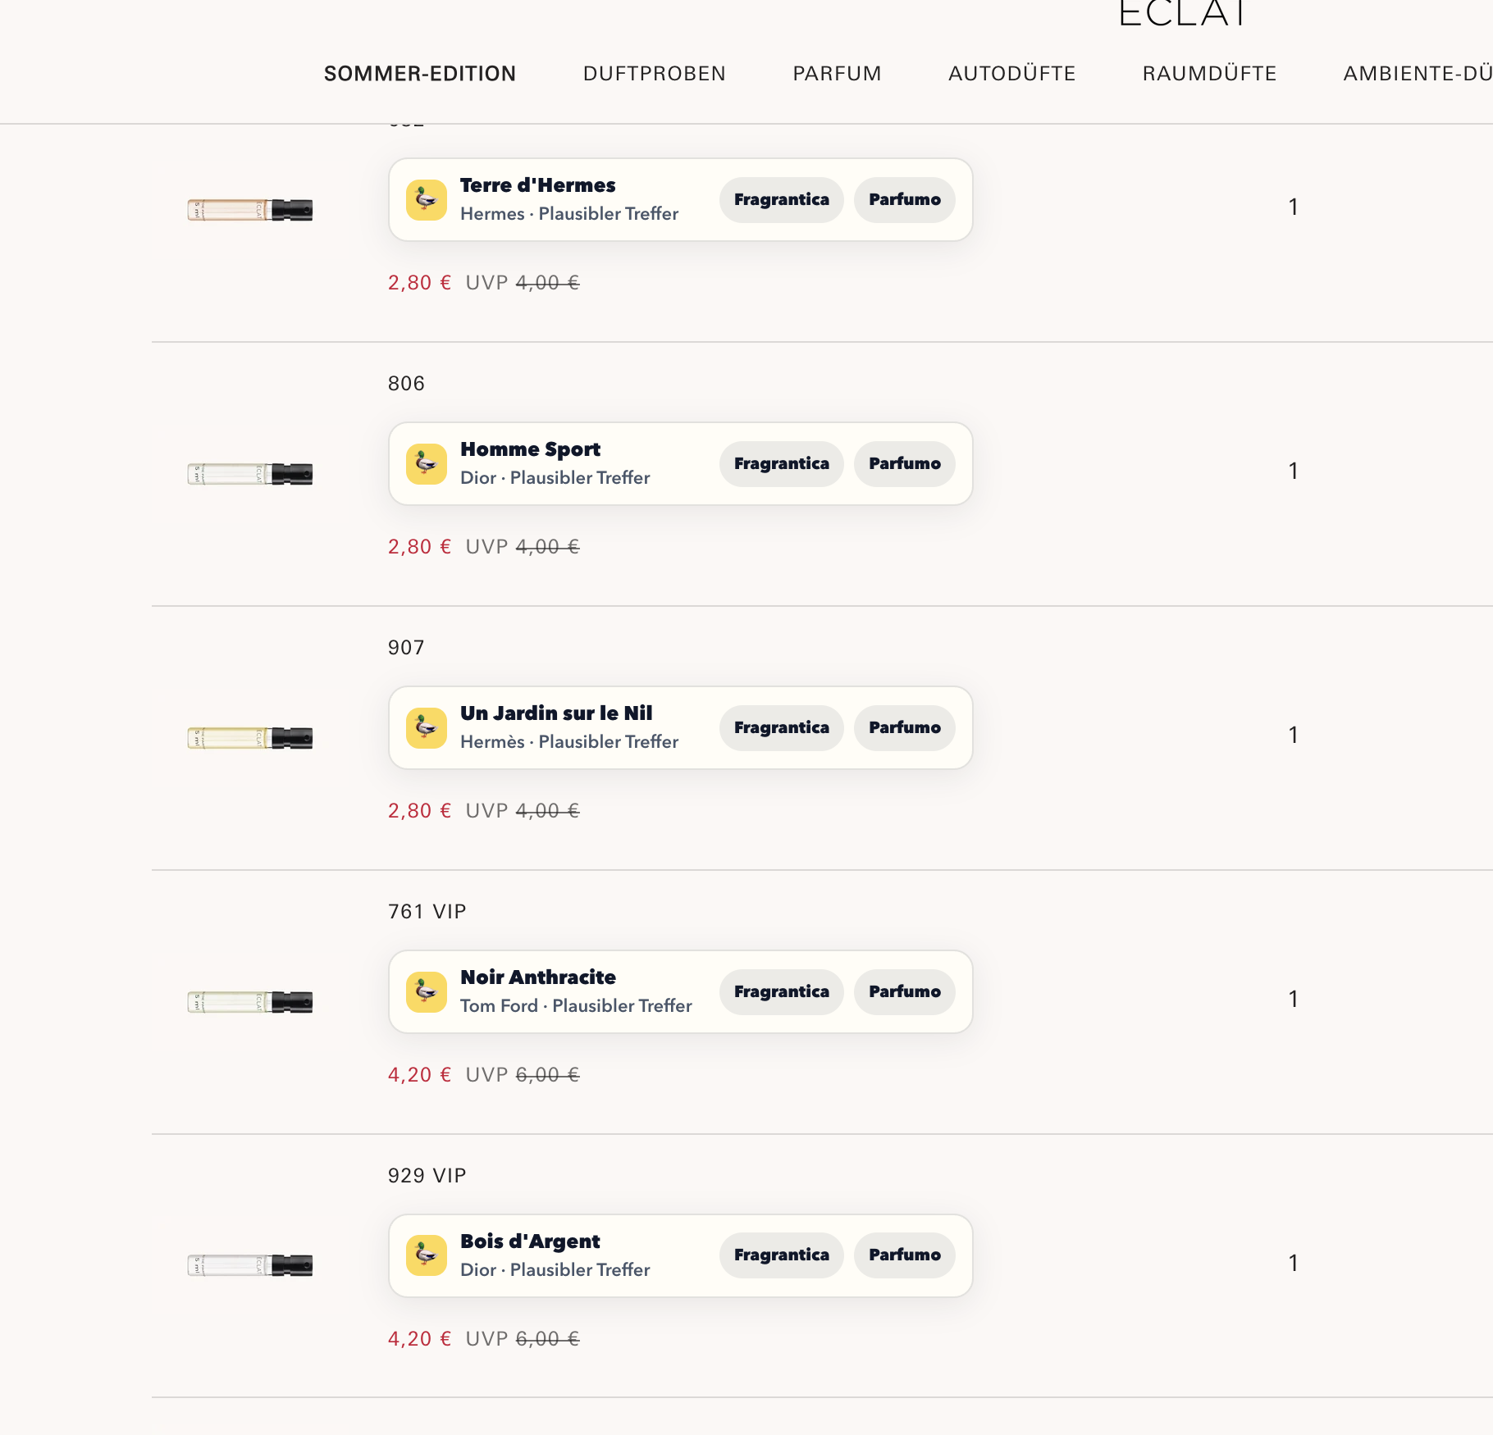Open Fragrantica for Un Jardin sur le Nil
1493x1435 pixels.
tap(781, 728)
